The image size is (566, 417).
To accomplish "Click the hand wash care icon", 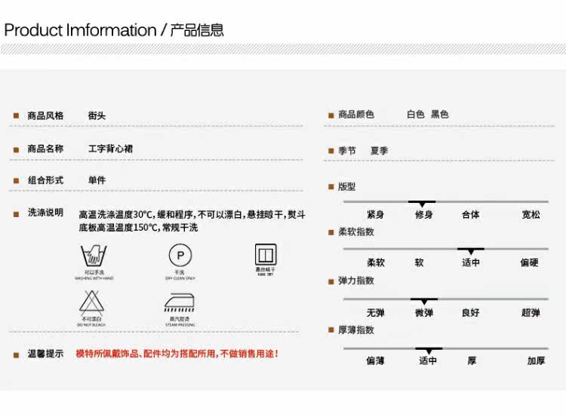I will pos(94,256).
